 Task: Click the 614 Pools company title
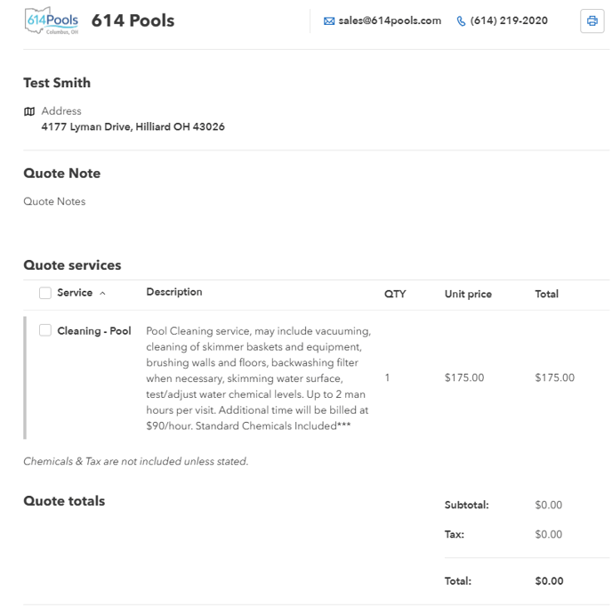(x=133, y=20)
